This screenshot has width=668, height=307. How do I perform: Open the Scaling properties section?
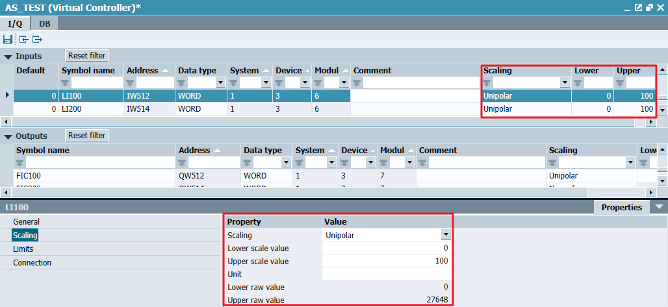(x=25, y=236)
